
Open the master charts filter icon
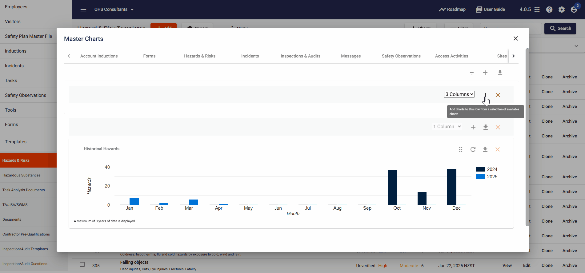pyautogui.click(x=472, y=73)
